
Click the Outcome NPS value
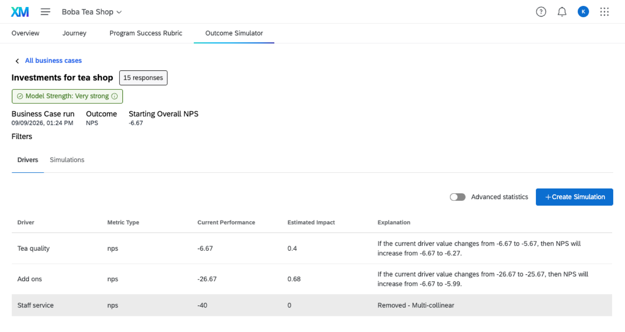[x=92, y=123]
